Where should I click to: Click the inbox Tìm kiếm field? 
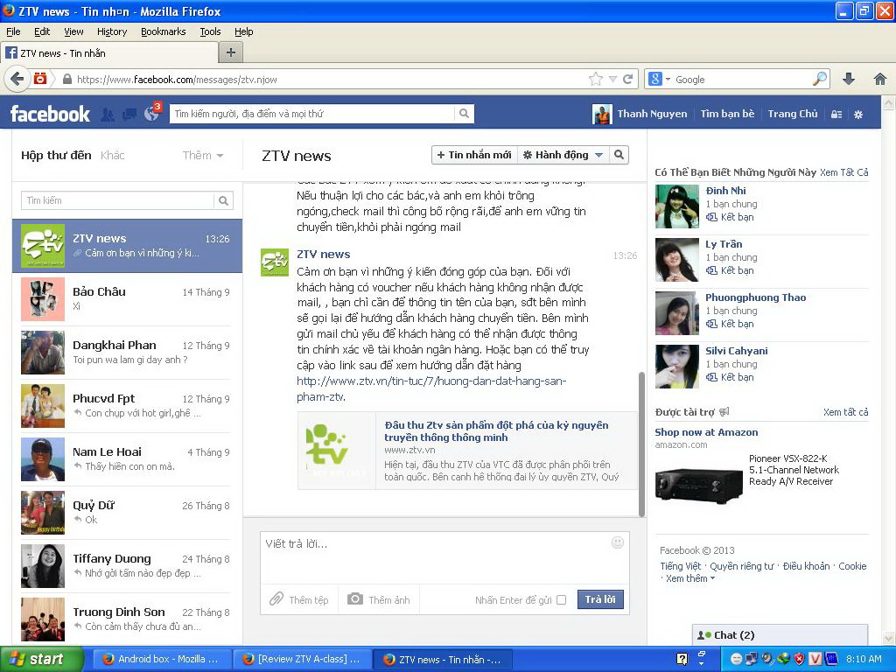[x=118, y=200]
